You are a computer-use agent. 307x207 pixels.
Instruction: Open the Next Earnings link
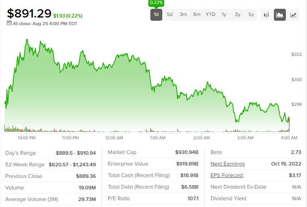pyautogui.click(x=228, y=164)
